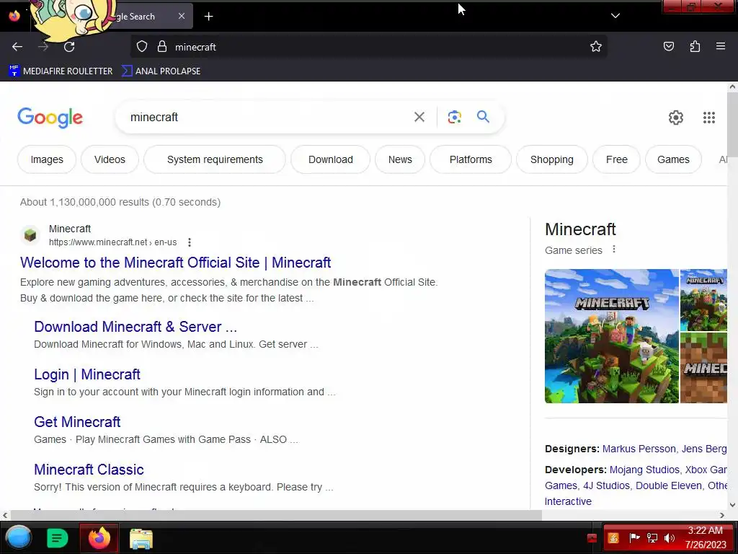This screenshot has width=738, height=554.
Task: Reload the current page
Action: tap(69, 47)
